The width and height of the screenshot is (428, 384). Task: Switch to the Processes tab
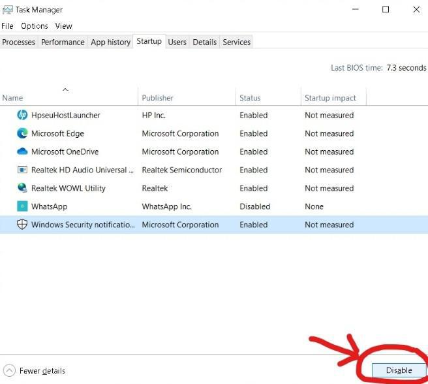click(18, 42)
